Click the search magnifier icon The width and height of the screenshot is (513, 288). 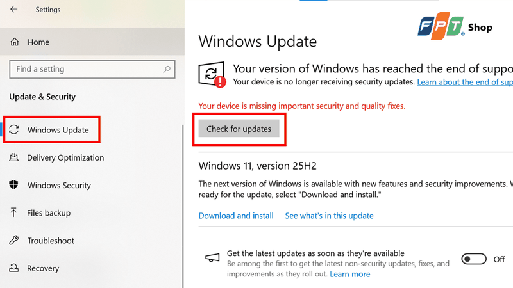pos(167,69)
